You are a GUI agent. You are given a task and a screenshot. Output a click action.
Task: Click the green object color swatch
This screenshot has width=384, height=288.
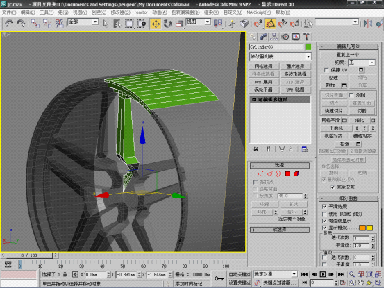pyautogui.click(x=308, y=46)
